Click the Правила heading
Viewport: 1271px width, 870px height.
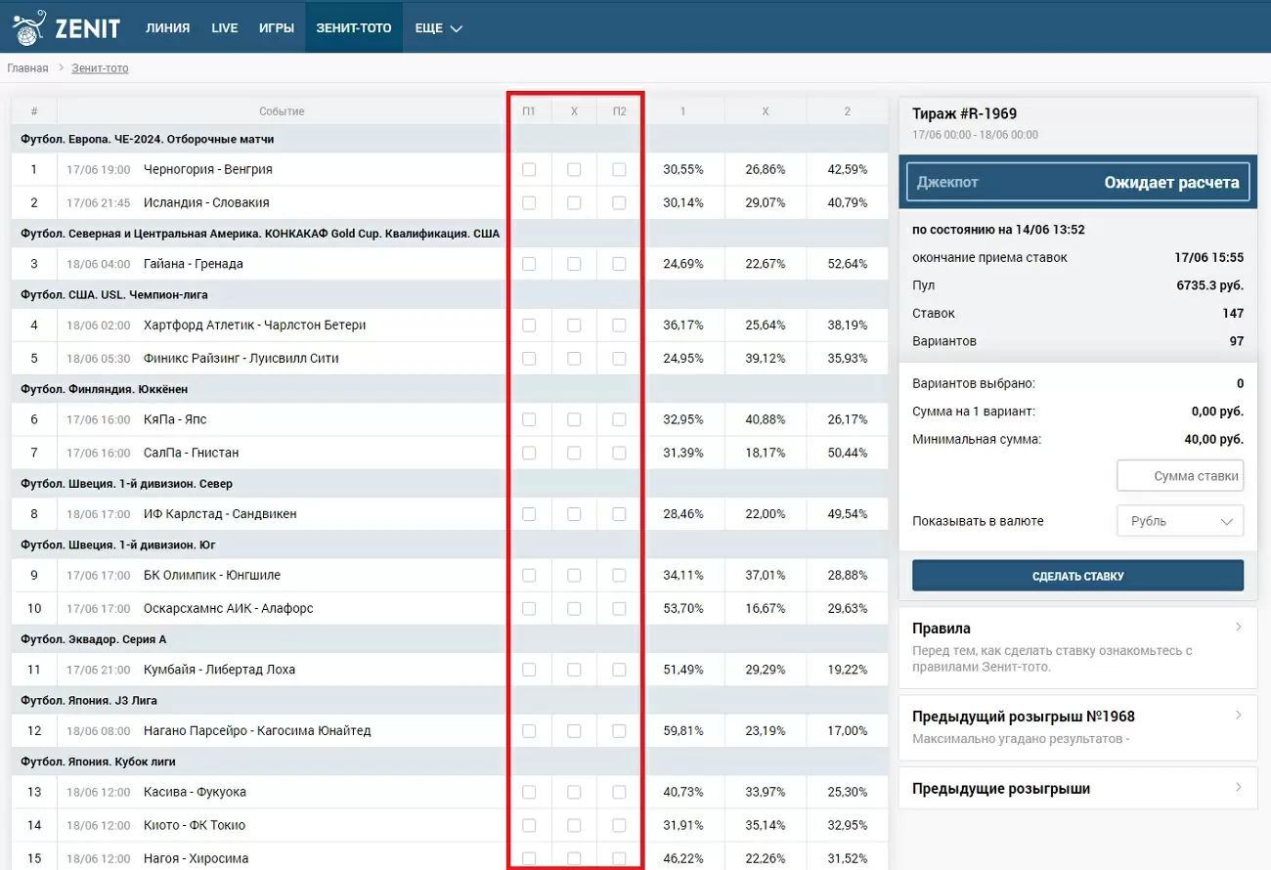(942, 629)
